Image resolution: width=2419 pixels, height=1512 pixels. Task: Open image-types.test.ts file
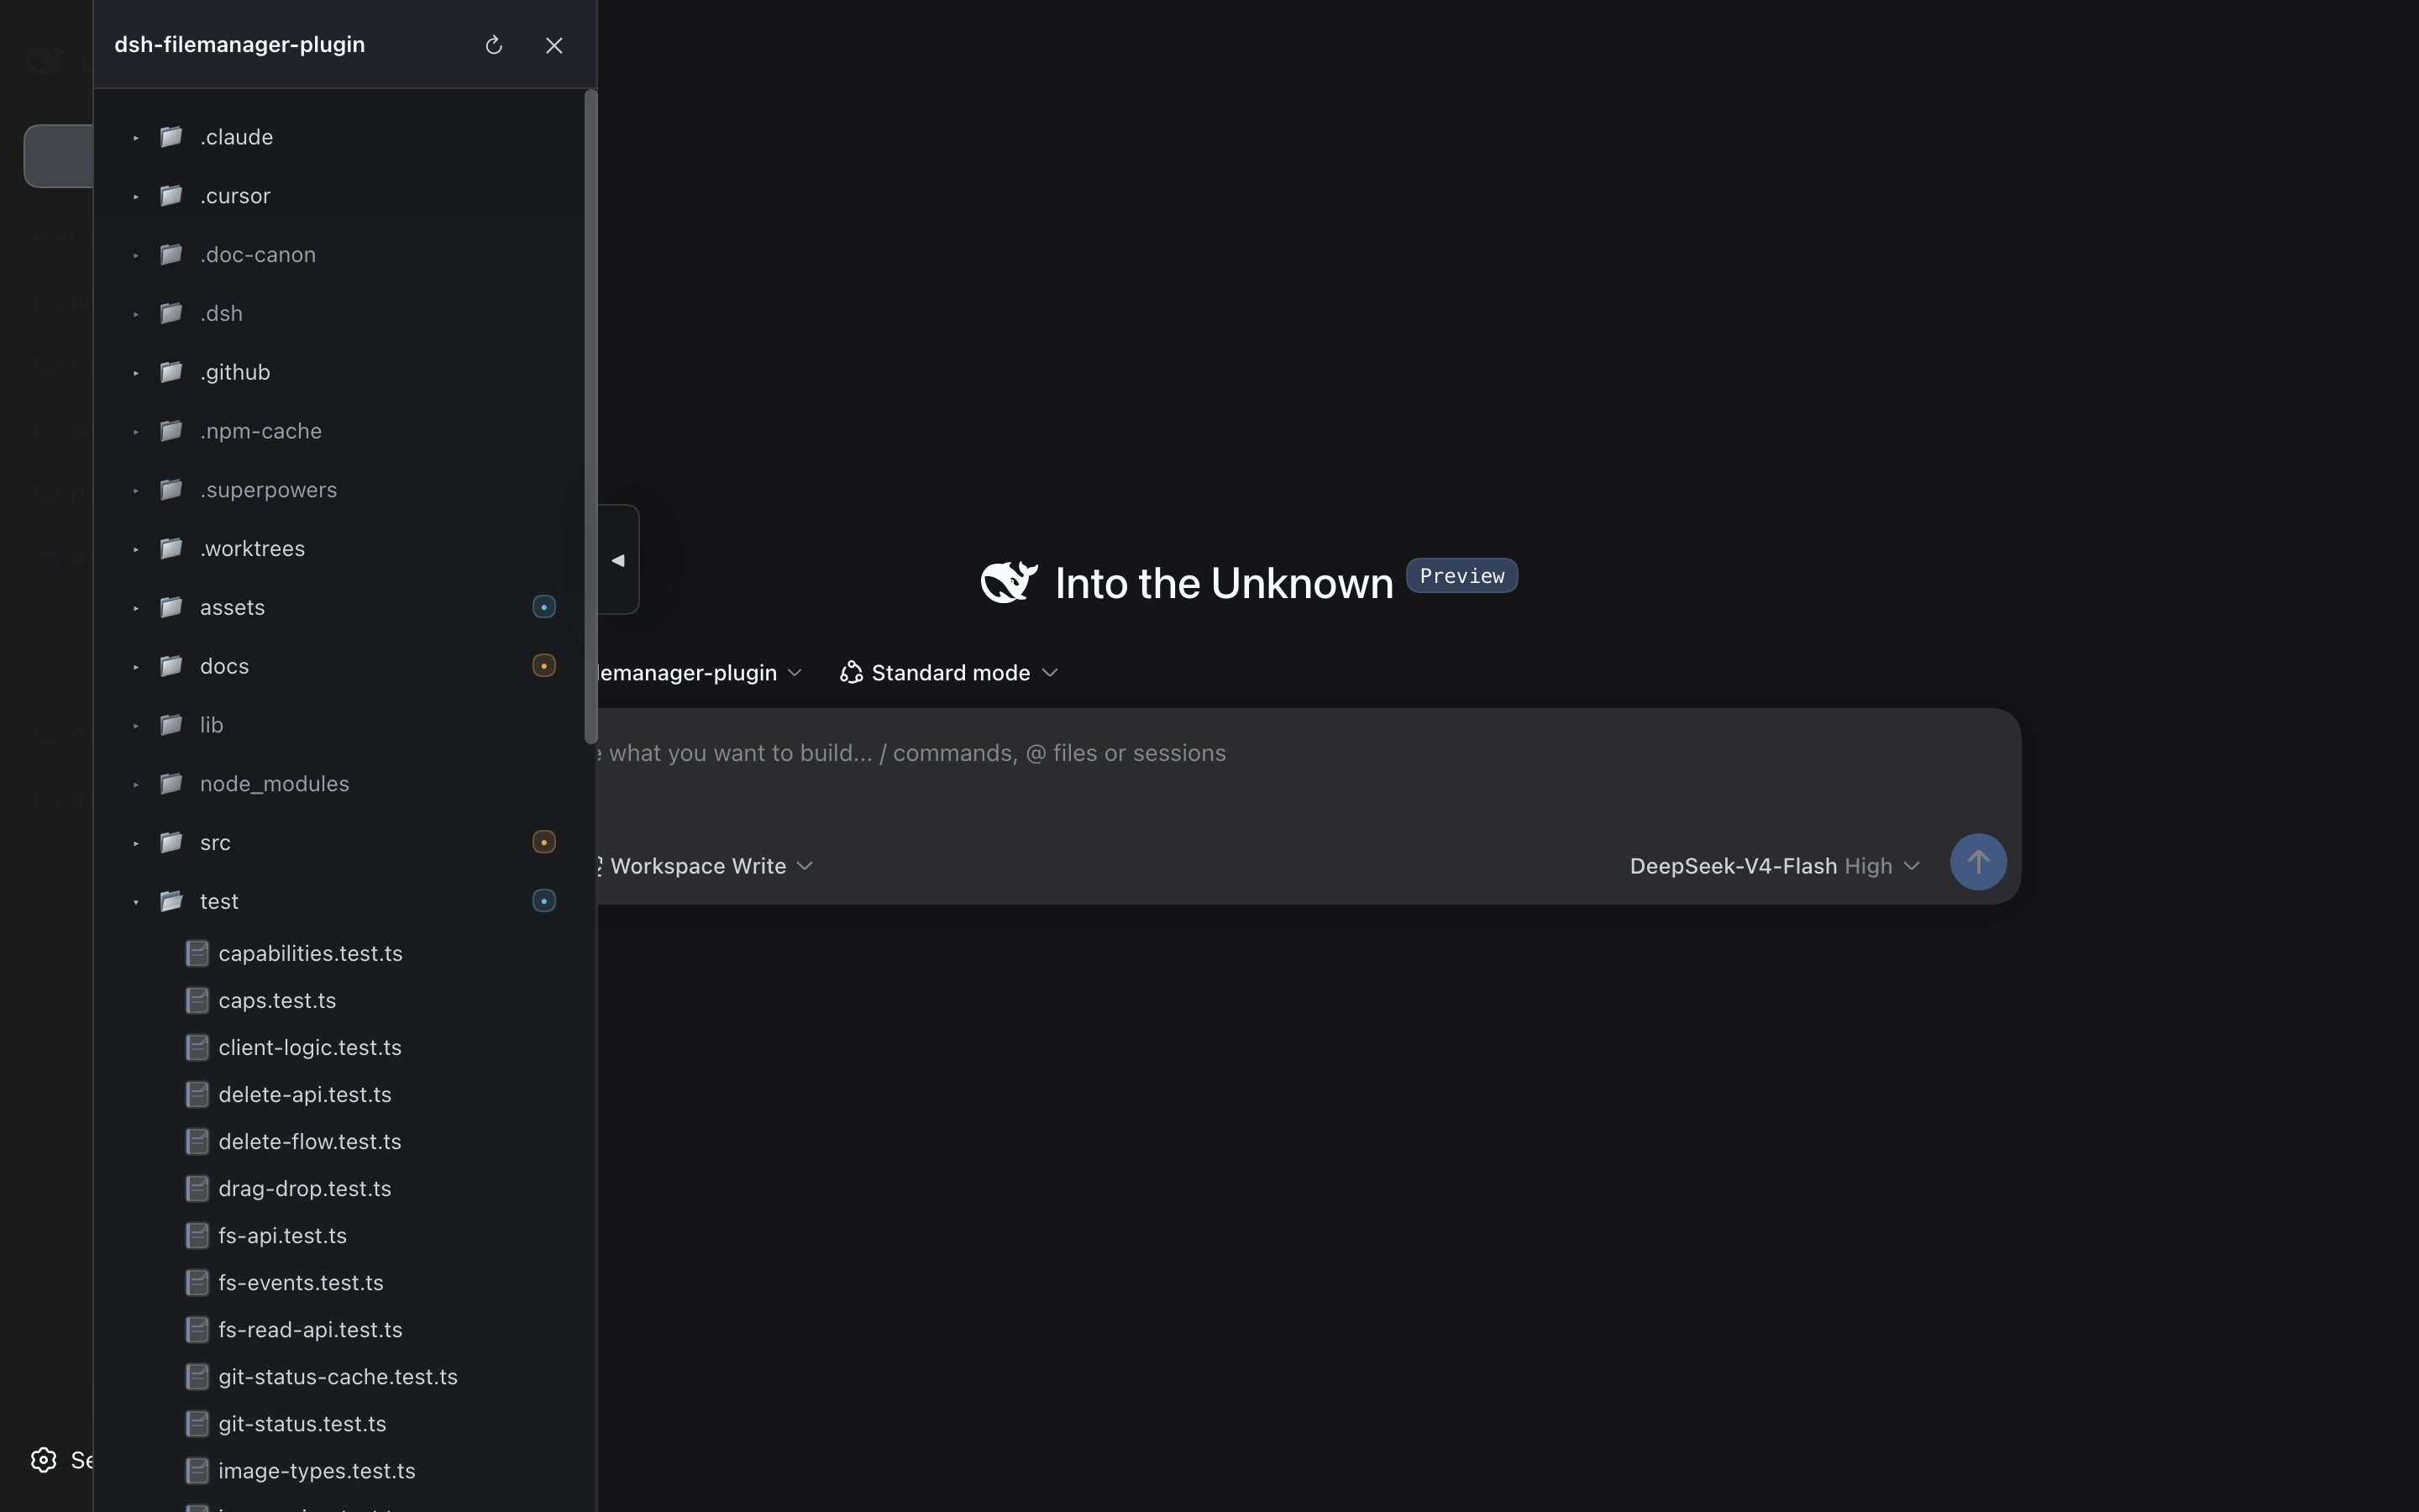coord(317,1470)
